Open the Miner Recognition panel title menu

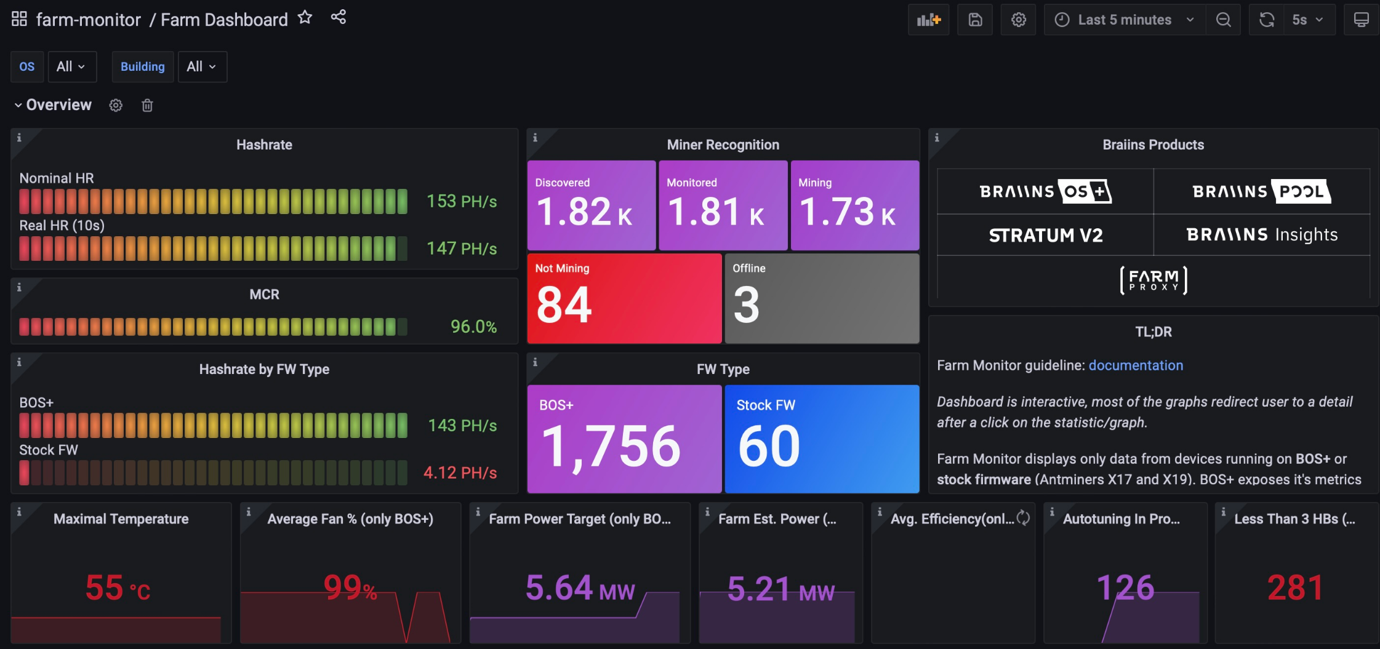pos(723,145)
